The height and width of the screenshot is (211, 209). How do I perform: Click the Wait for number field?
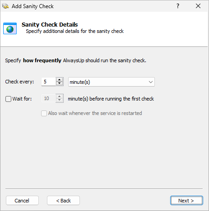tap(49, 98)
